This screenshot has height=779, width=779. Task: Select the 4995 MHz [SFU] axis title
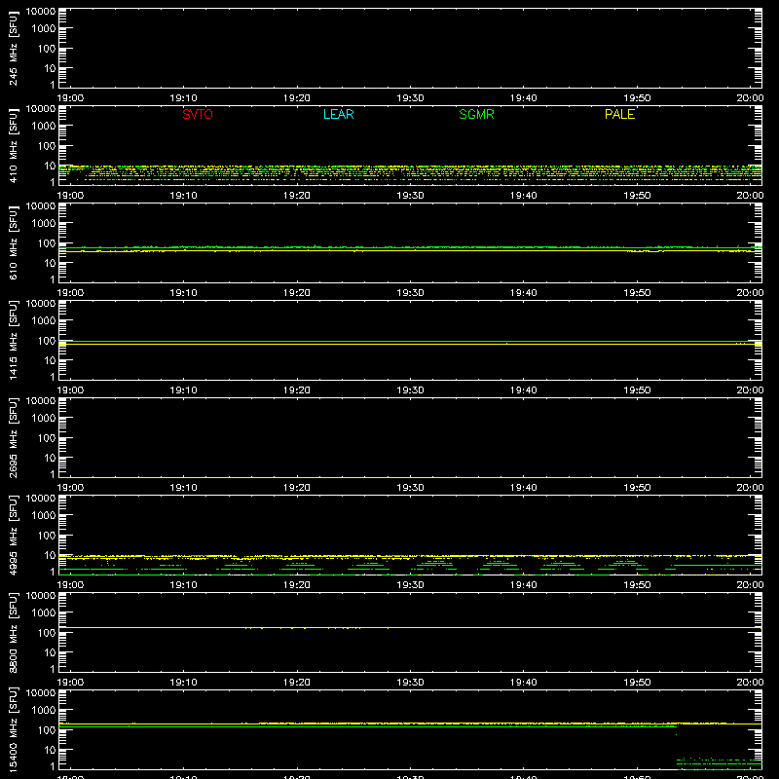pyautogui.click(x=14, y=535)
